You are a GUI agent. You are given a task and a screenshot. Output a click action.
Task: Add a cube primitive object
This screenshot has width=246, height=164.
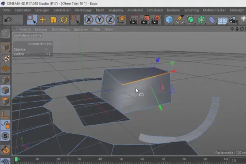tap(169, 20)
